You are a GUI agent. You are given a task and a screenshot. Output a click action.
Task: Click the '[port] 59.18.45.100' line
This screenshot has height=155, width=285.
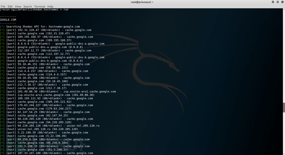tap(45, 78)
